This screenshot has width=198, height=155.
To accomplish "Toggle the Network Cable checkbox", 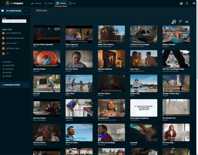I will (x=4, y=48).
